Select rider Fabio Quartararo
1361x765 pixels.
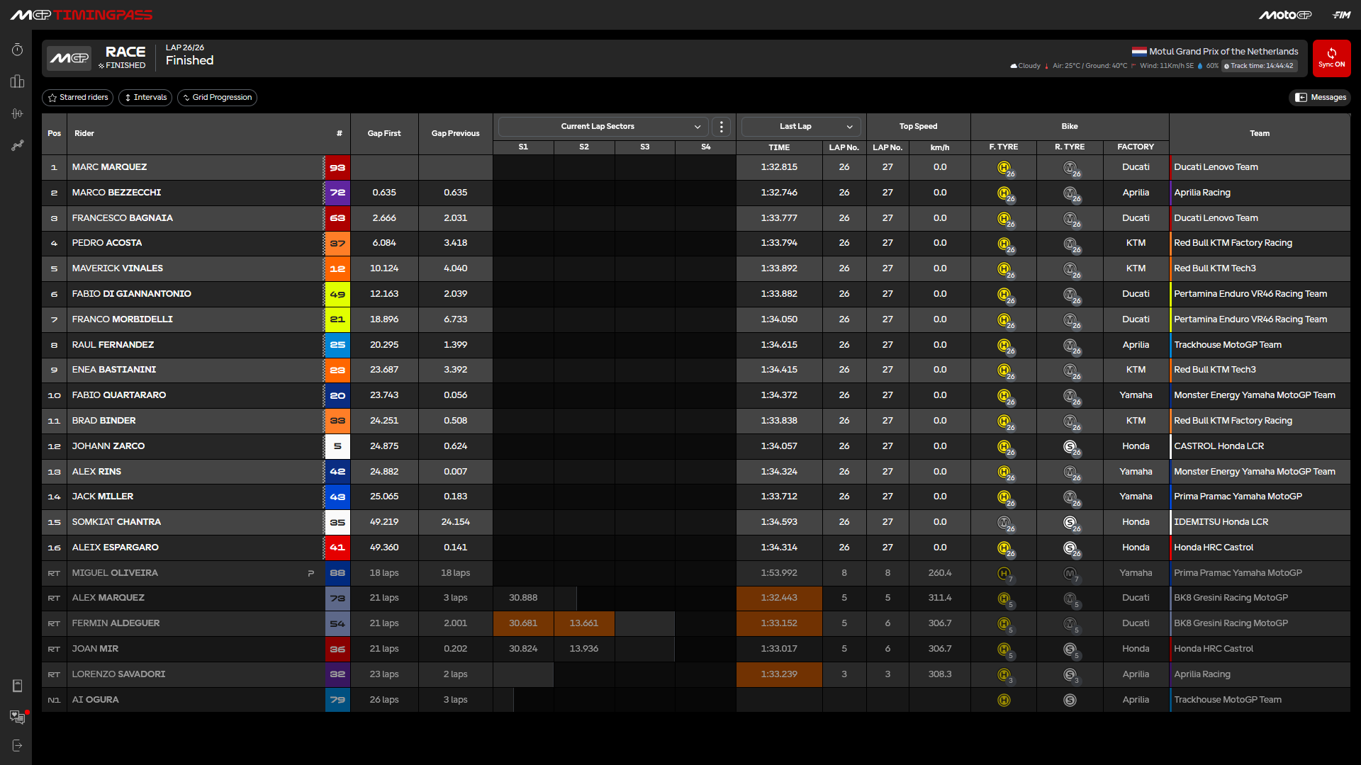click(x=119, y=395)
